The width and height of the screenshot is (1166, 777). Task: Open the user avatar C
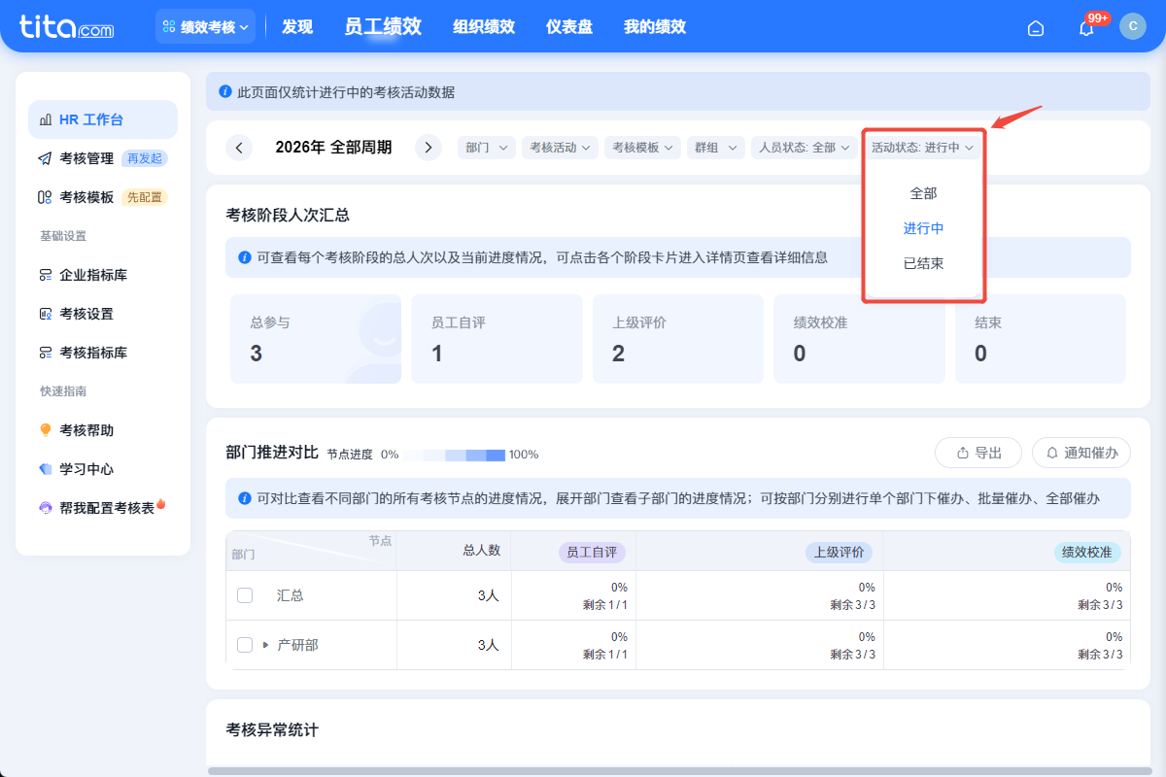coord(1133,26)
